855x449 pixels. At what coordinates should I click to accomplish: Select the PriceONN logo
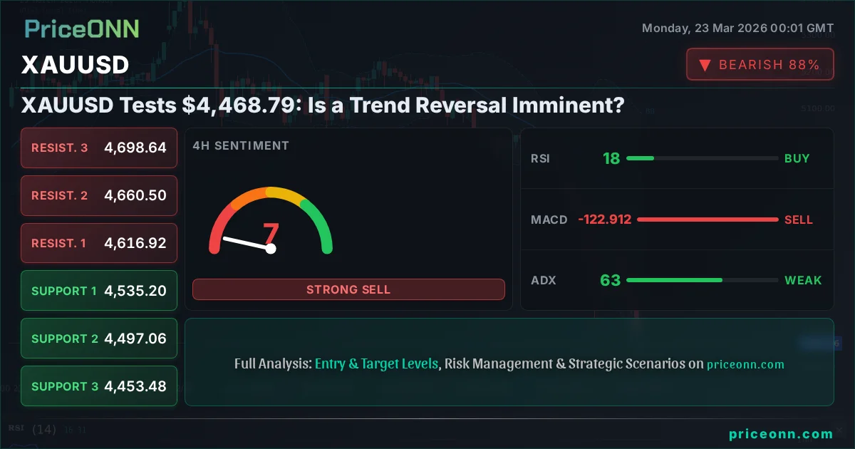tap(81, 29)
